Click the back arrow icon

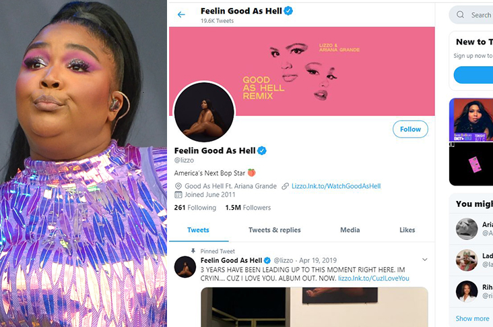[181, 14]
